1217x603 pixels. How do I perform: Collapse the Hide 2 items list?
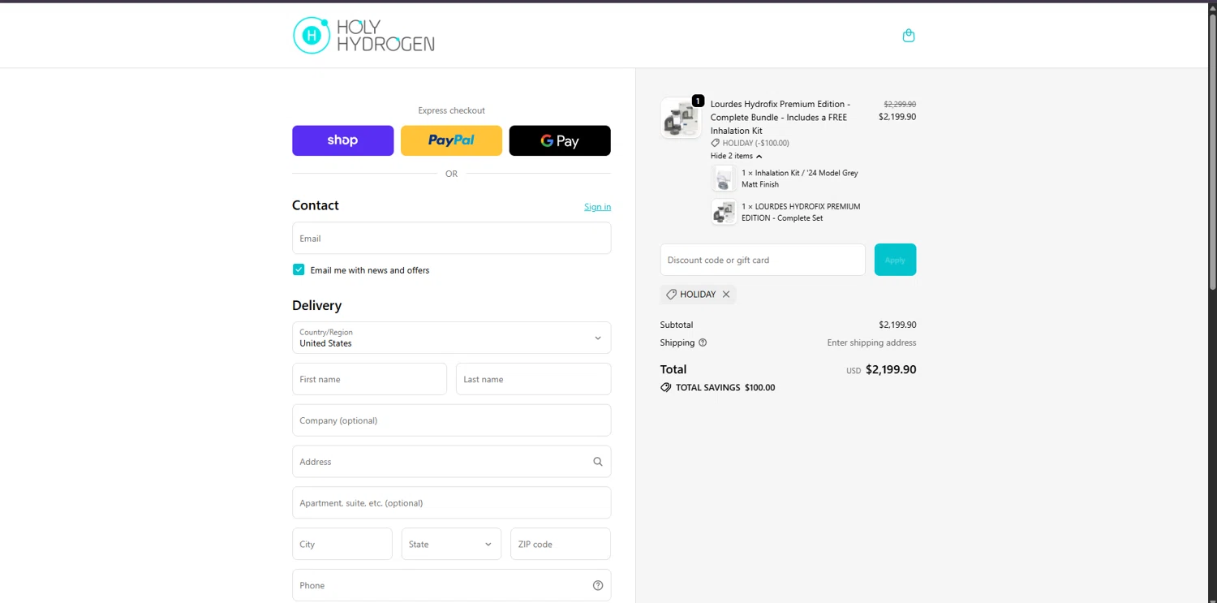736,156
